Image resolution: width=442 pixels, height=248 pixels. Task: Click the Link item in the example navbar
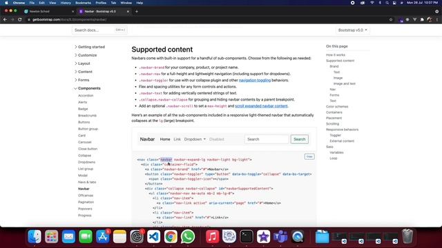[177, 139]
